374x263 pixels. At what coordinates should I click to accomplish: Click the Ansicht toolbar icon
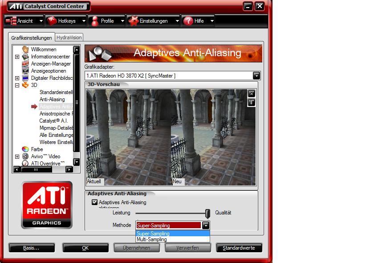coord(11,21)
